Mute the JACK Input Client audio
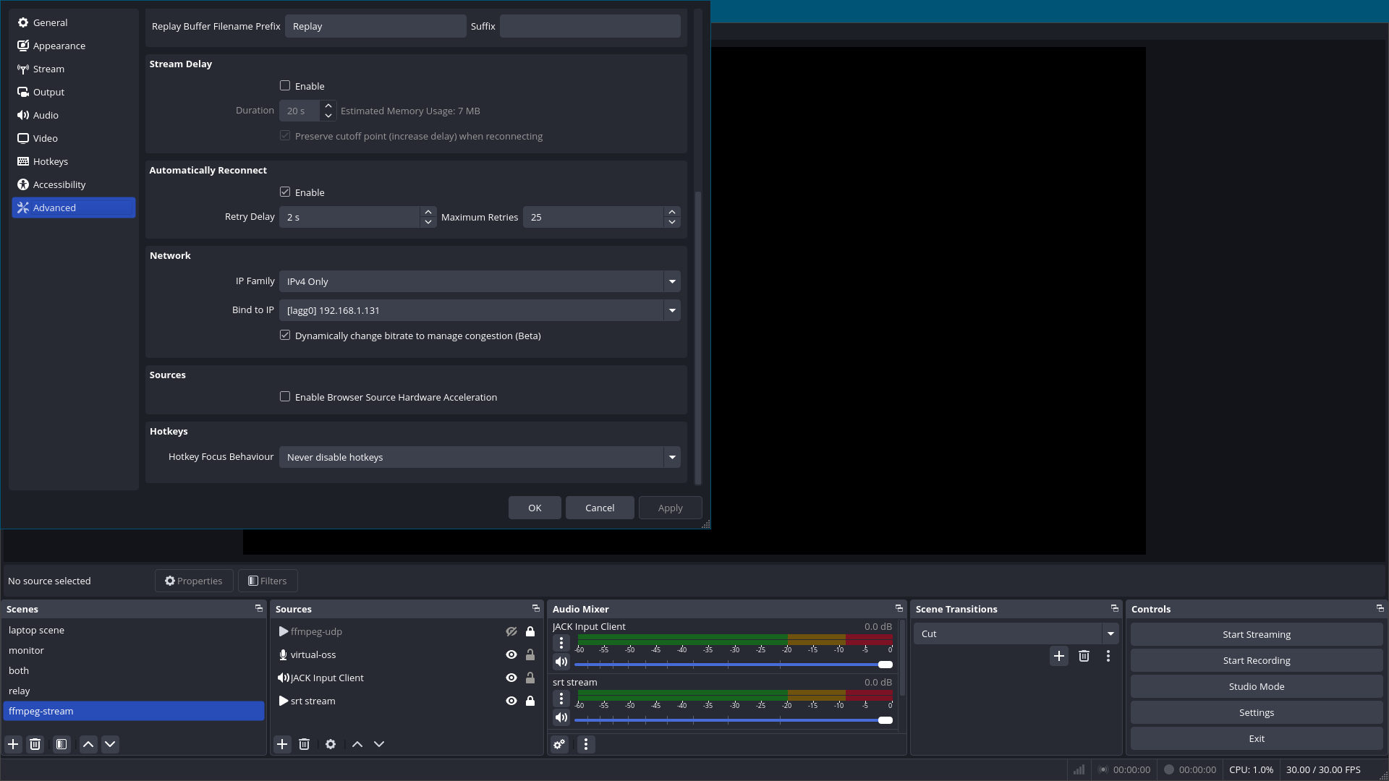This screenshot has height=781, width=1389. tap(561, 662)
